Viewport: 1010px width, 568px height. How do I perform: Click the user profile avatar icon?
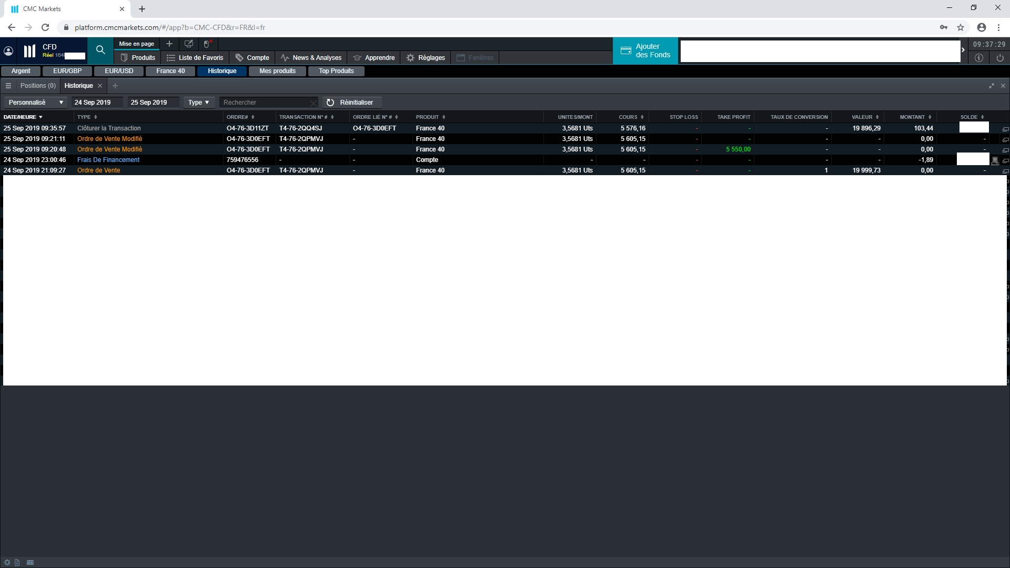[8, 50]
